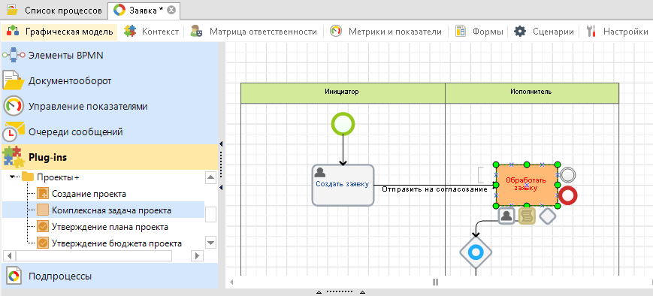Image resolution: width=653 pixels, height=296 pixels.
Task: Click the script task quick-add icon
Action: [x=527, y=216]
